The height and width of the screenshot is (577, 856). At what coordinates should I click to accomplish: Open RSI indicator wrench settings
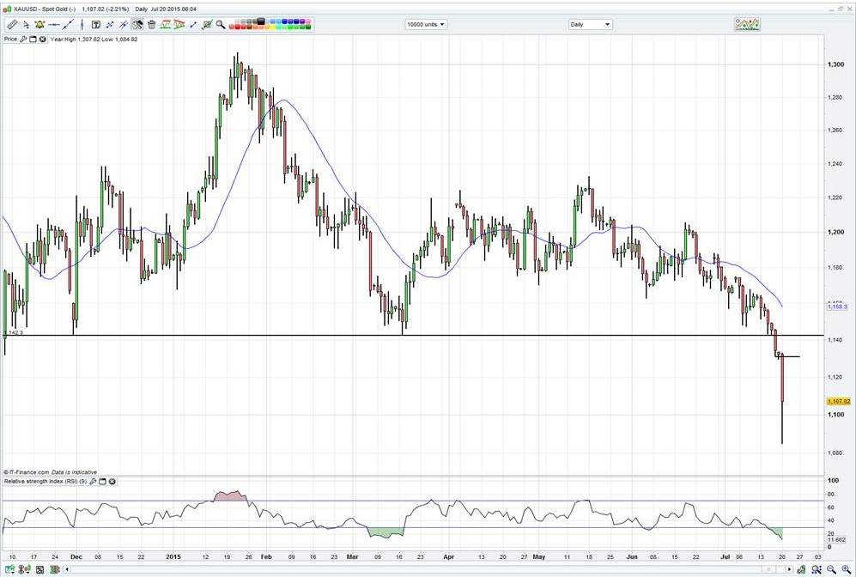coord(93,482)
